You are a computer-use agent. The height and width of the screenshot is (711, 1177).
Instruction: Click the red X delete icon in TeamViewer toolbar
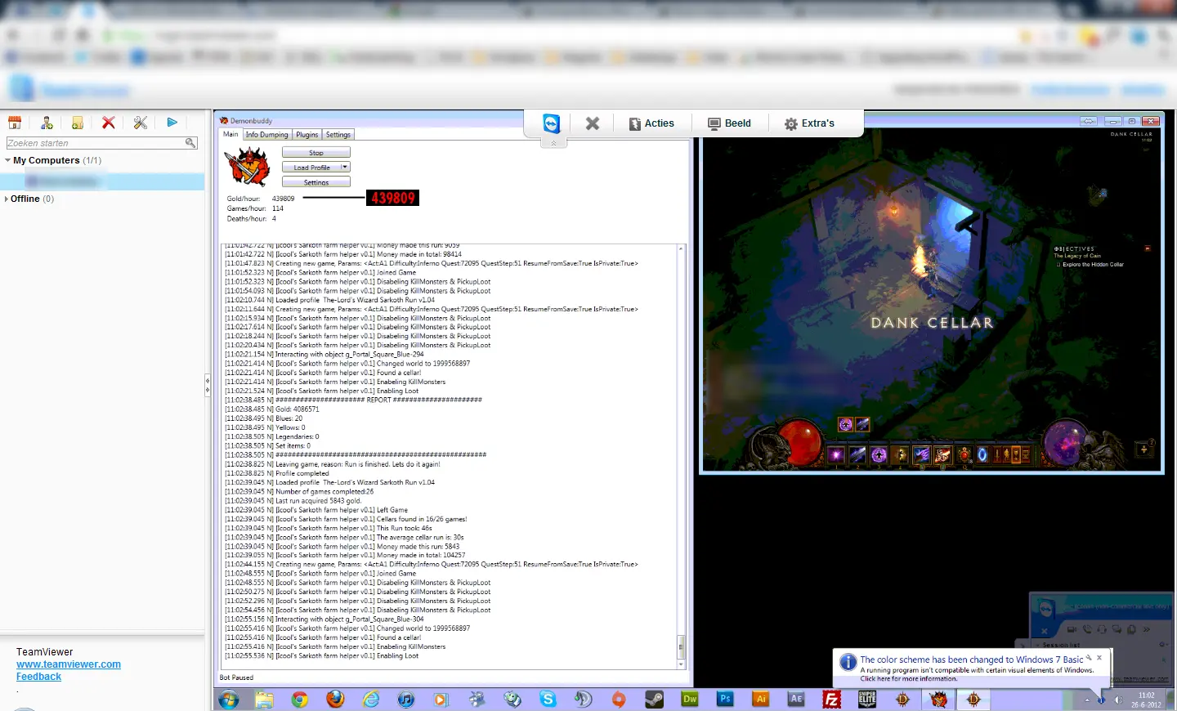coord(108,123)
